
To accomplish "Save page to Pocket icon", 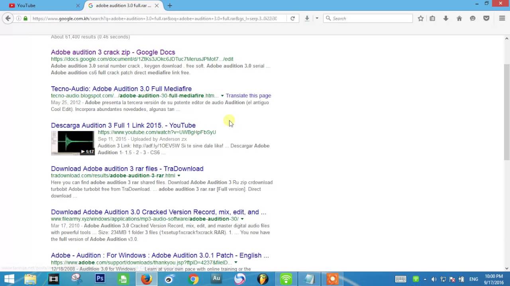I will coord(486,18).
